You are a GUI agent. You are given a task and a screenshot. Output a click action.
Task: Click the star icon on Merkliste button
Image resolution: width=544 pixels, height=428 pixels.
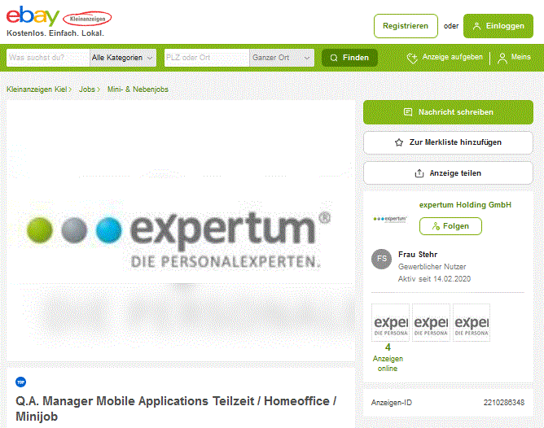click(x=399, y=142)
